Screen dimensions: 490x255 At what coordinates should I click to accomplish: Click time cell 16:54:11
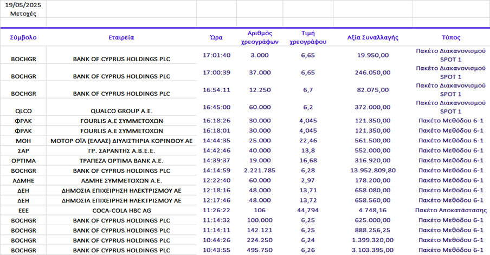pyautogui.click(x=217, y=90)
